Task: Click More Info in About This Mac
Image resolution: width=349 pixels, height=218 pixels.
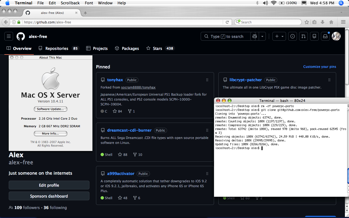Action: [50, 134]
